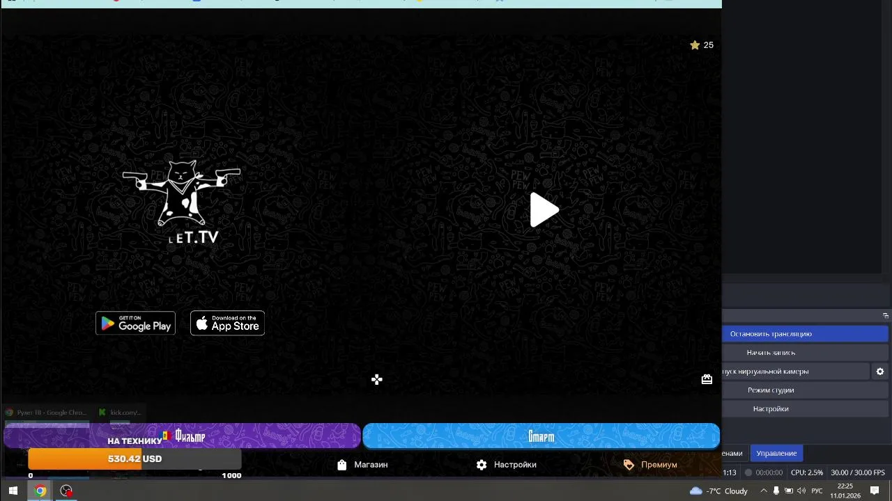This screenshot has height=501, width=892.
Task: Click the gamepad cross icon below the video
Action: pos(377,379)
